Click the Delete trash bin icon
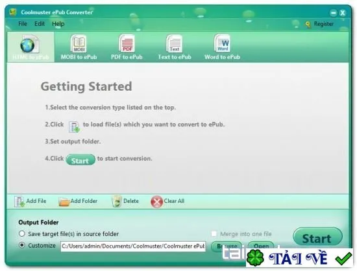357x271 pixels. pos(117,201)
